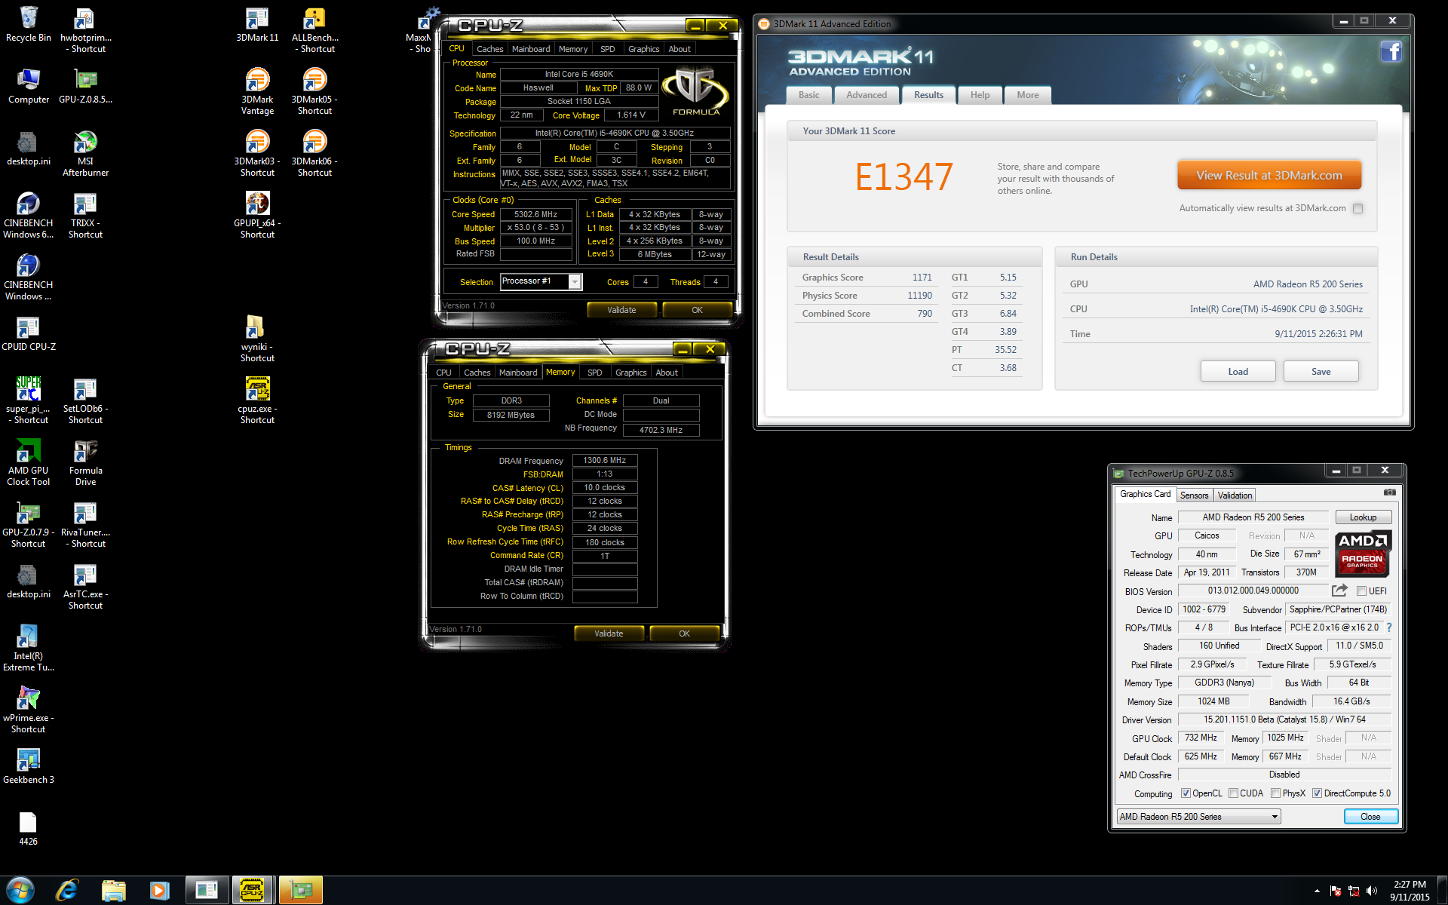
Task: Toggle PhysX checkbox in GPU-Z
Action: coord(1275,793)
